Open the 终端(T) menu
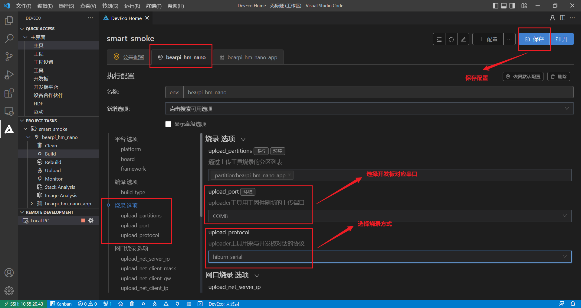The image size is (581, 308). click(x=154, y=6)
